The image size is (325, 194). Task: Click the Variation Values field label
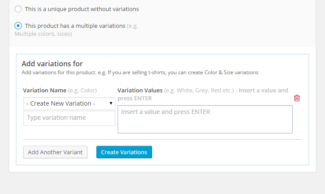(140, 90)
